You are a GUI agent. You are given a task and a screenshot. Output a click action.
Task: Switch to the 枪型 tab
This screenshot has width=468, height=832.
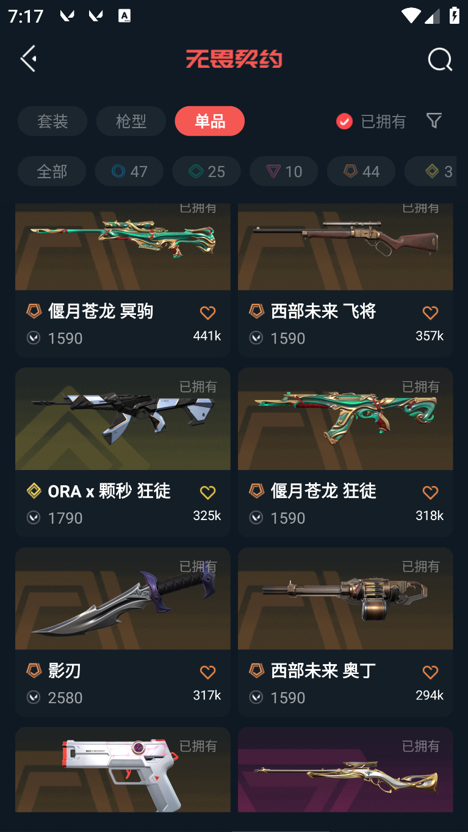pyautogui.click(x=131, y=121)
